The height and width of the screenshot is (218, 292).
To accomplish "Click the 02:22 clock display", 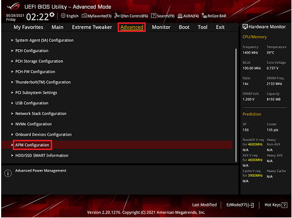I will 37,17.
